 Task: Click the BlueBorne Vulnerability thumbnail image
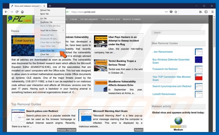pos(101,86)
